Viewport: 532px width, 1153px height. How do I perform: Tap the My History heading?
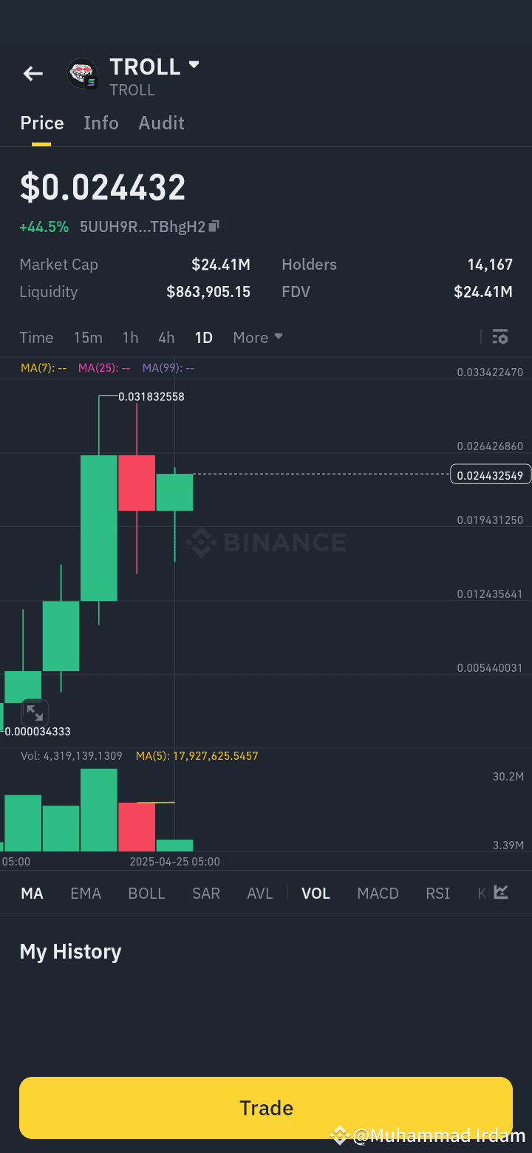70,951
